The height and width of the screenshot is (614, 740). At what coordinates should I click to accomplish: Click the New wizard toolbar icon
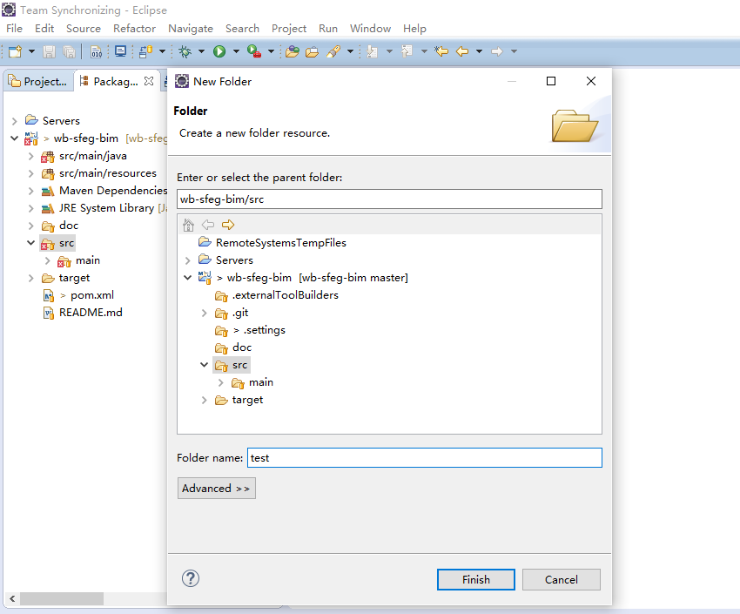click(15, 51)
